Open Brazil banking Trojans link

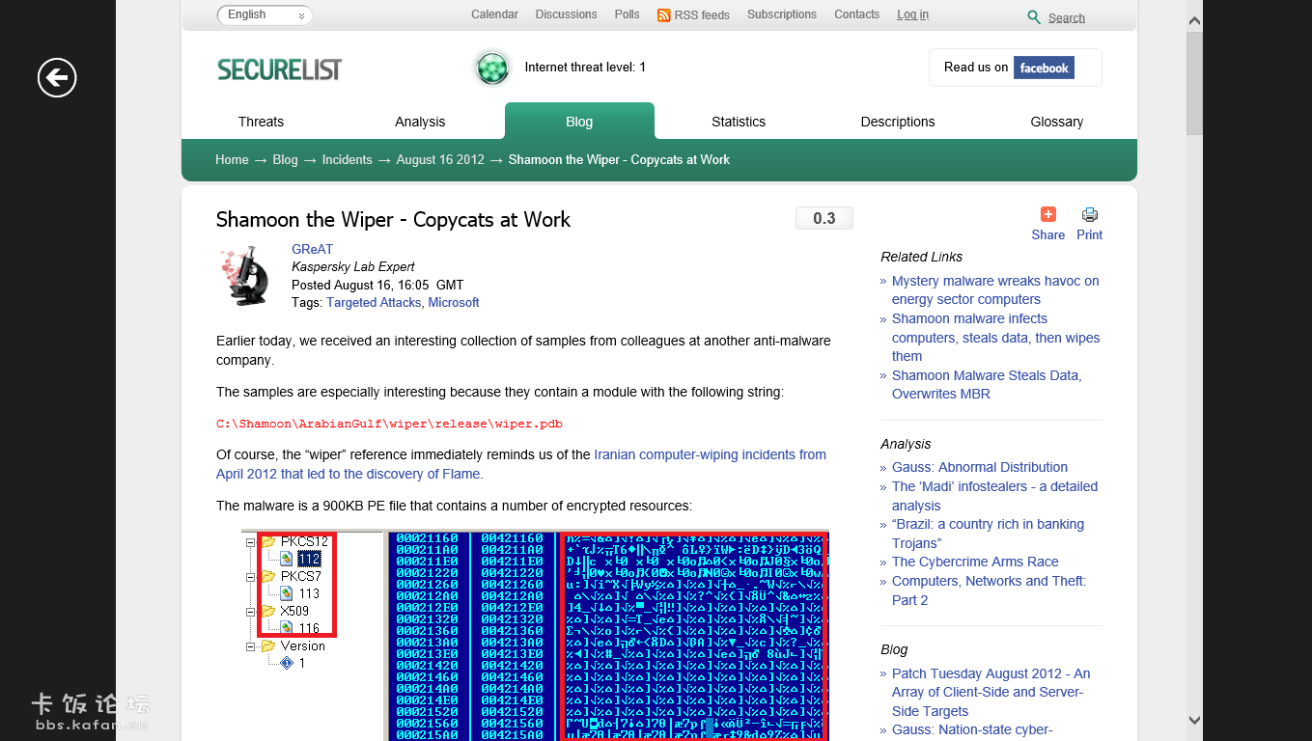click(988, 534)
